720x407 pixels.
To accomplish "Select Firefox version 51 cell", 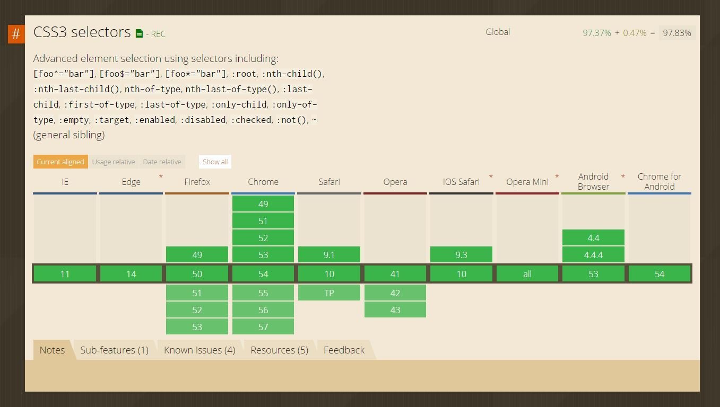I will pos(197,293).
